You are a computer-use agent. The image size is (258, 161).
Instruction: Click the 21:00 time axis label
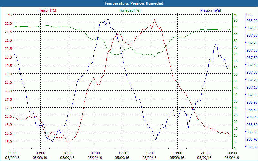[x=205, y=153]
